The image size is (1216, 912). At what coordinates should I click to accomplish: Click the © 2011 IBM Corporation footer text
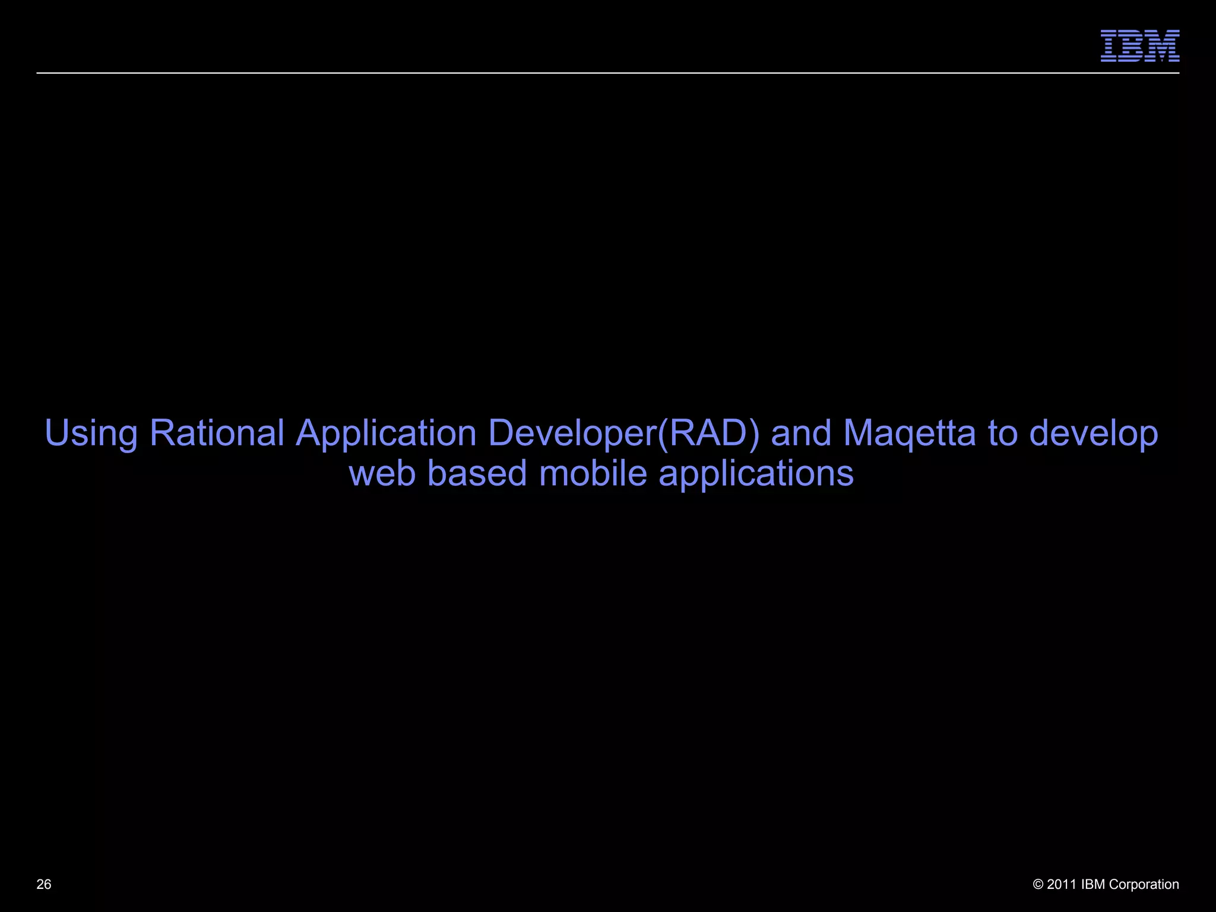point(1106,884)
